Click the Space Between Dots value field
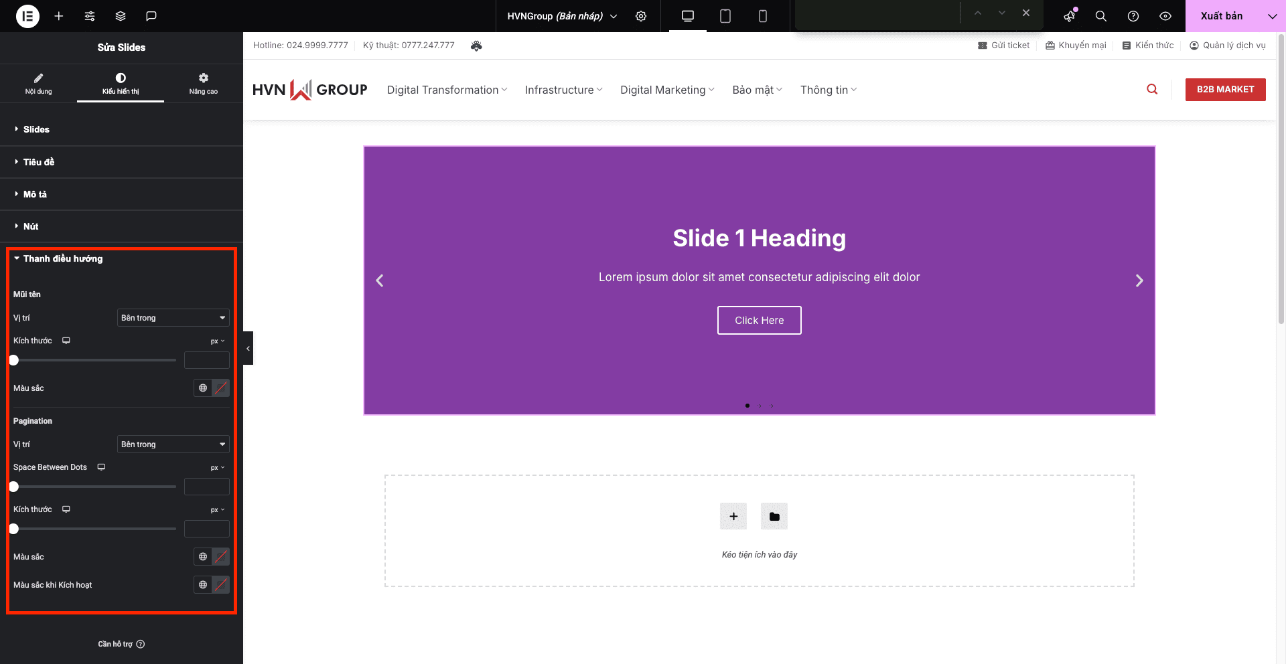Screen dimensions: 1286x664 coord(206,487)
